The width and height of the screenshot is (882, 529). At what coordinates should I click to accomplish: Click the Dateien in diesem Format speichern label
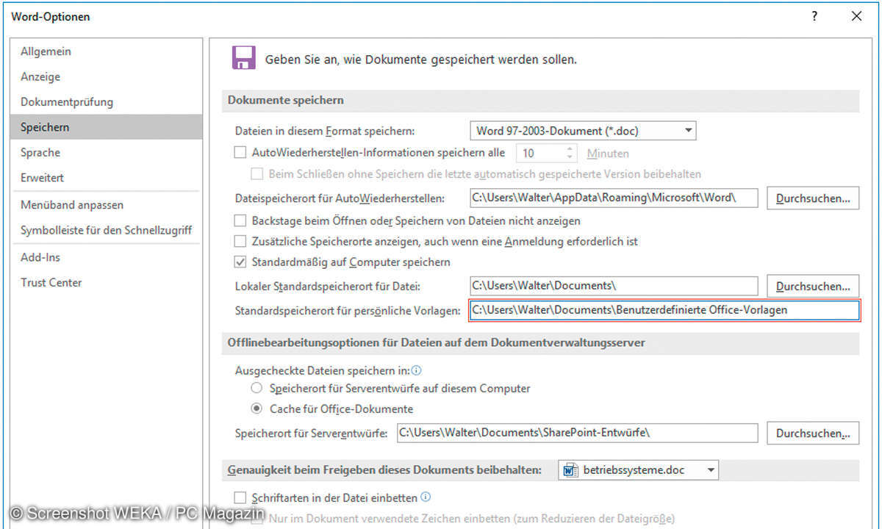[x=325, y=132]
